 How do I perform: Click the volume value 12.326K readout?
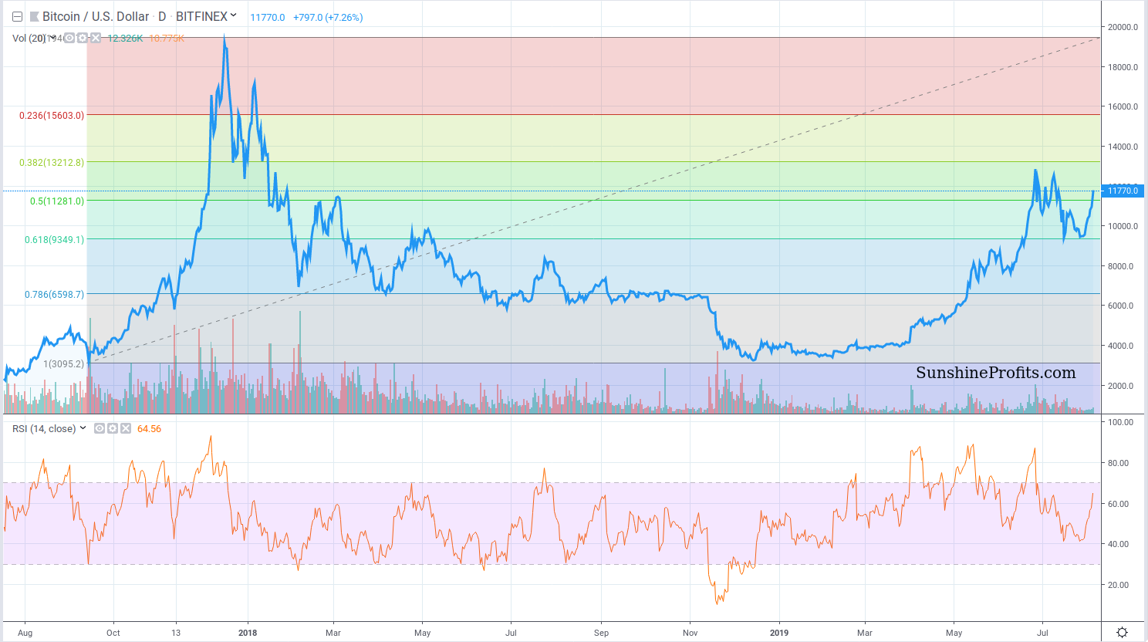pos(125,38)
